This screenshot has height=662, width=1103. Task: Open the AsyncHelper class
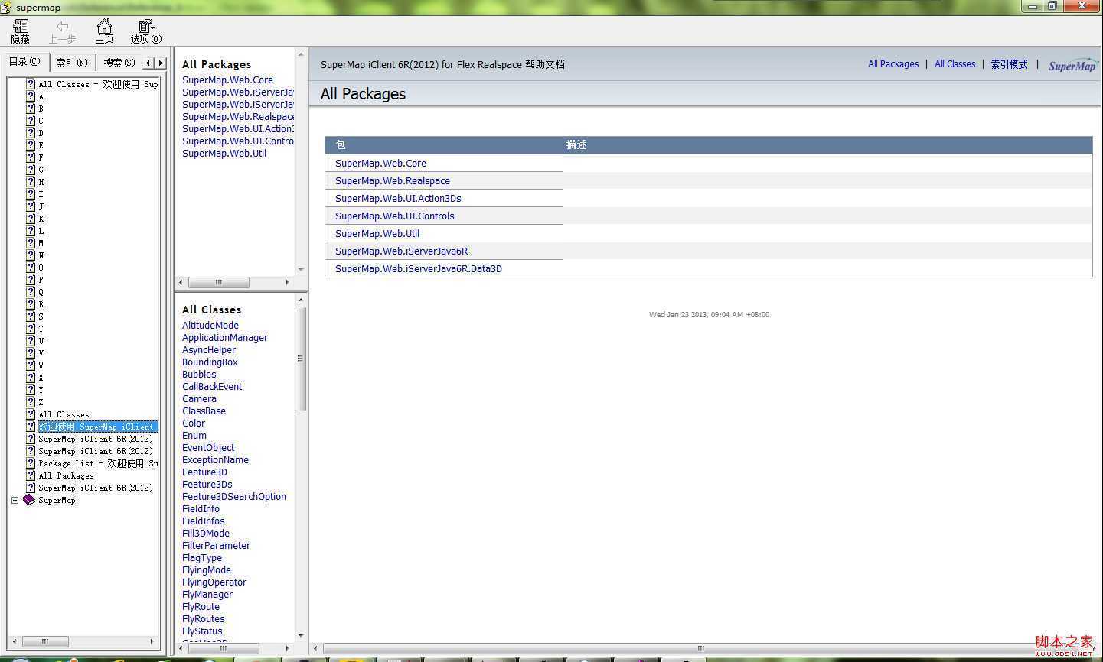[209, 349]
